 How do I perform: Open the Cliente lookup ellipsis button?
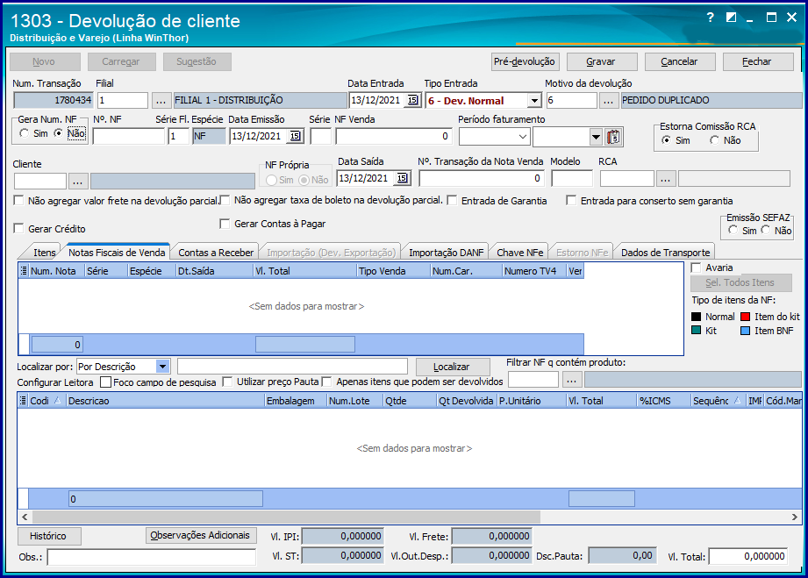tap(78, 182)
